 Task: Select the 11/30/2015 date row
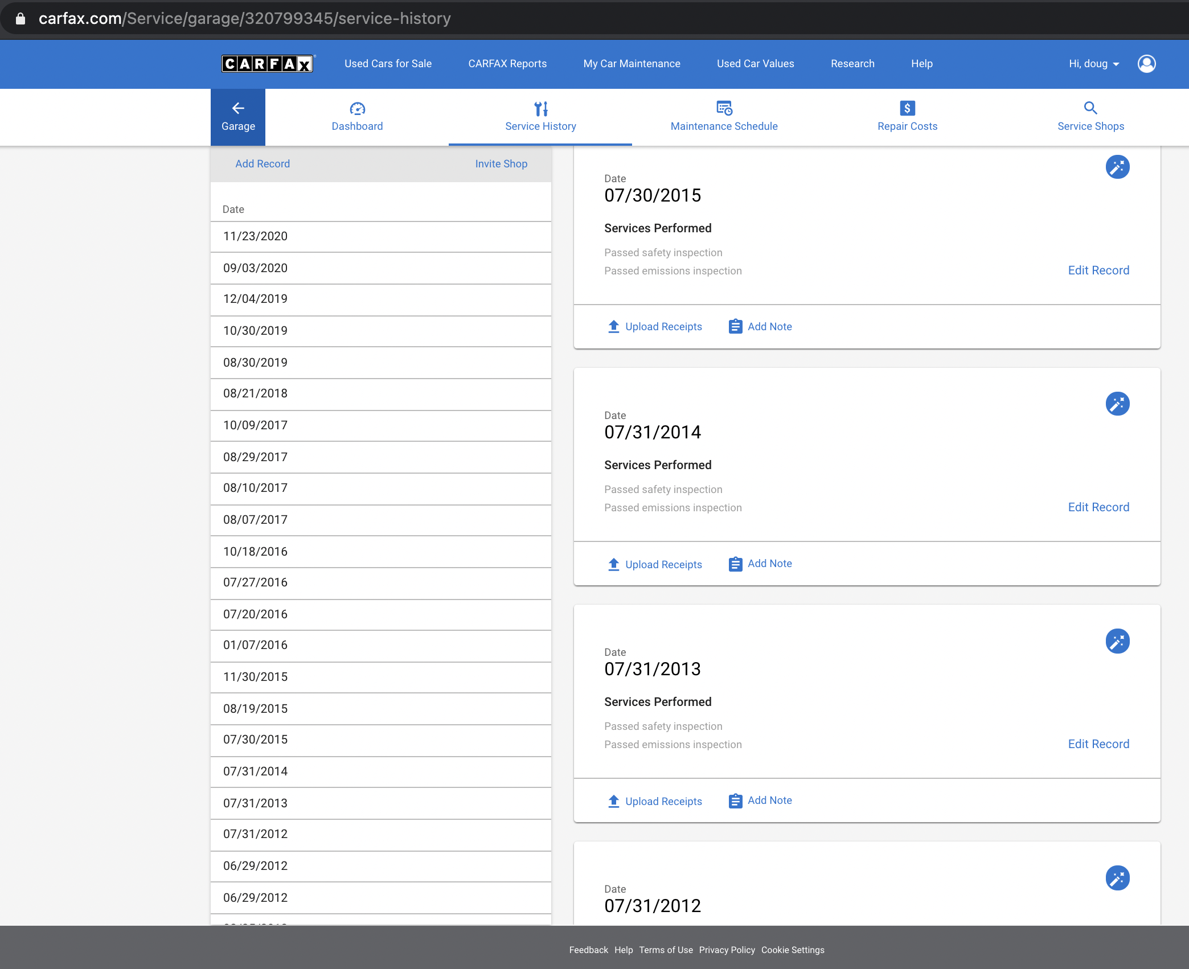point(381,678)
